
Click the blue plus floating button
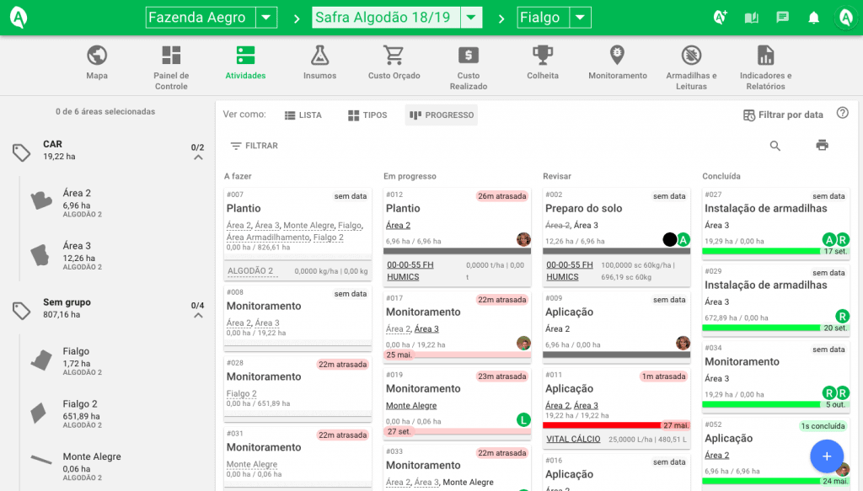coord(827,456)
